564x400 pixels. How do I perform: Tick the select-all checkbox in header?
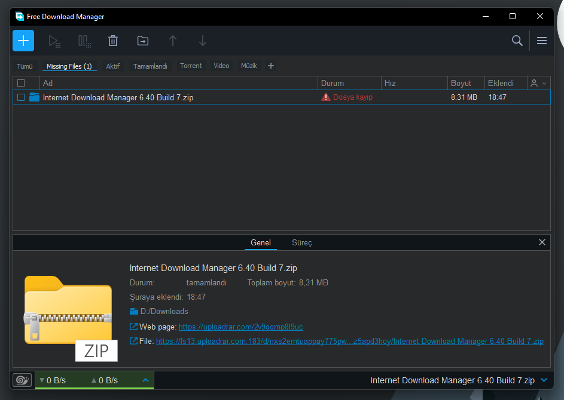[x=21, y=83]
